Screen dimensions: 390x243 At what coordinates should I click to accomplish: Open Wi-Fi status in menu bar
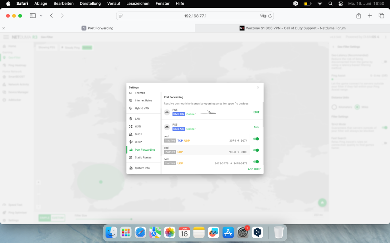click(x=320, y=4)
